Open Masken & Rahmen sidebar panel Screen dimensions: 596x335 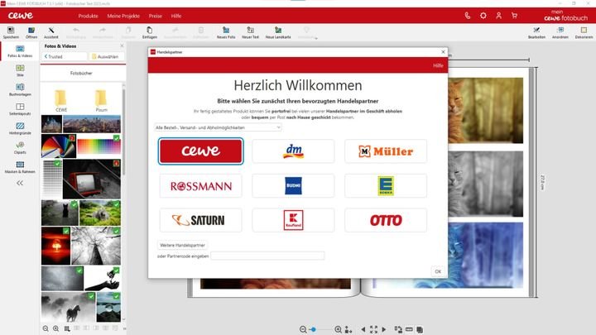[x=20, y=167]
